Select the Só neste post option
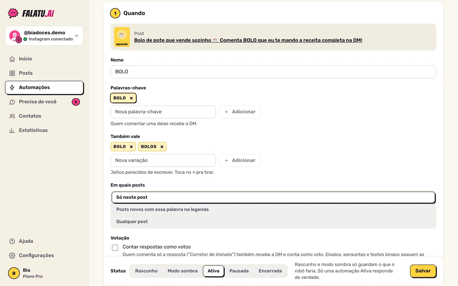The image size is (458, 286). pyautogui.click(x=273, y=197)
